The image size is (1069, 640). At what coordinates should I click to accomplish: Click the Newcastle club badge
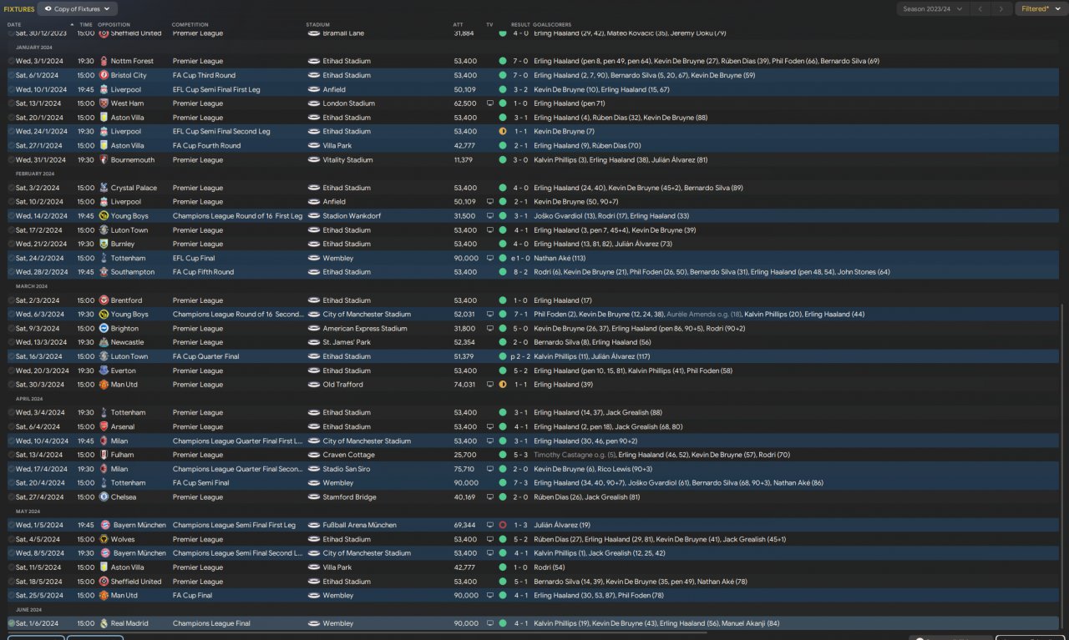click(104, 342)
